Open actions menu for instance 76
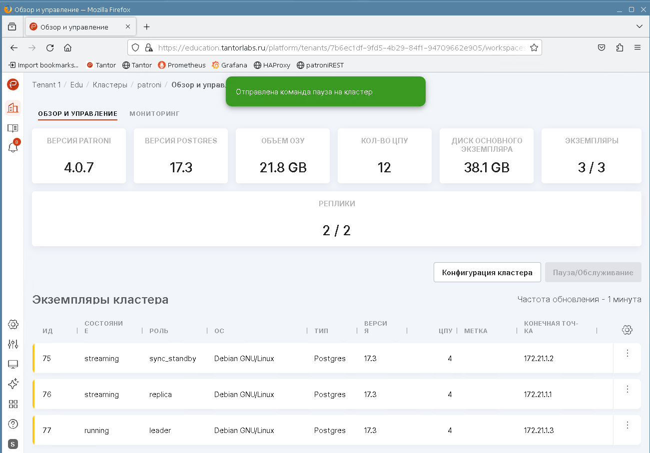Image resolution: width=650 pixels, height=453 pixels. (628, 390)
